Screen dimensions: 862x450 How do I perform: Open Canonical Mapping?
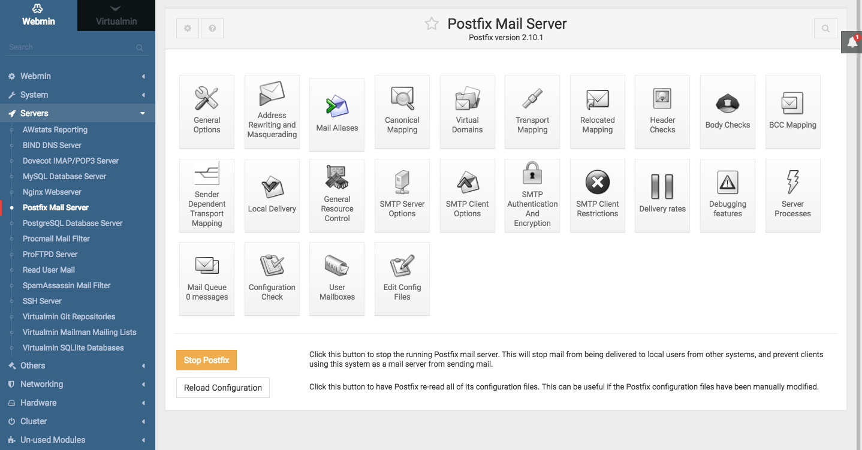coord(402,111)
